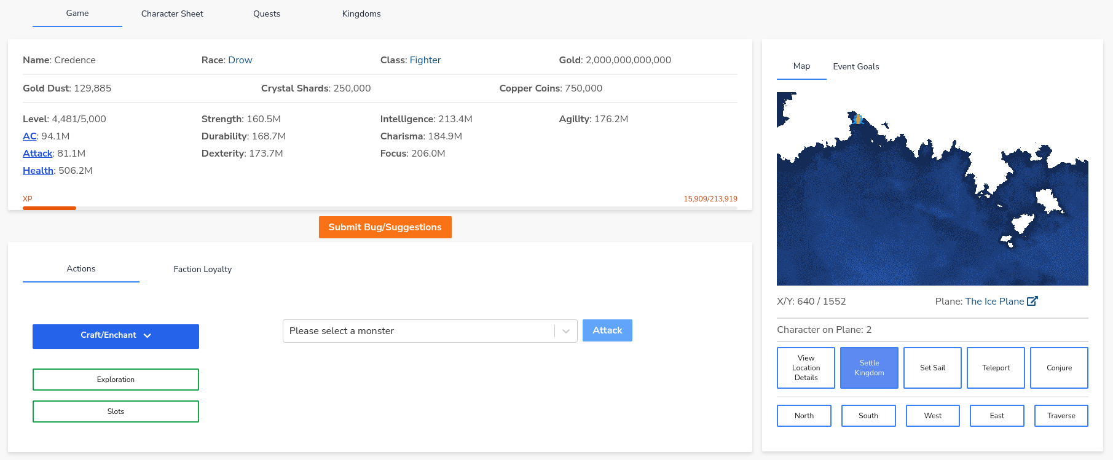Click the external link icon beside The Ice Plane
This screenshot has height=460, width=1113.
click(1032, 301)
